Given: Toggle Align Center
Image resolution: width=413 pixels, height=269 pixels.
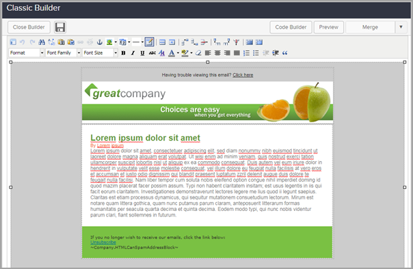Looking at the screenshot, I should click(x=217, y=53).
